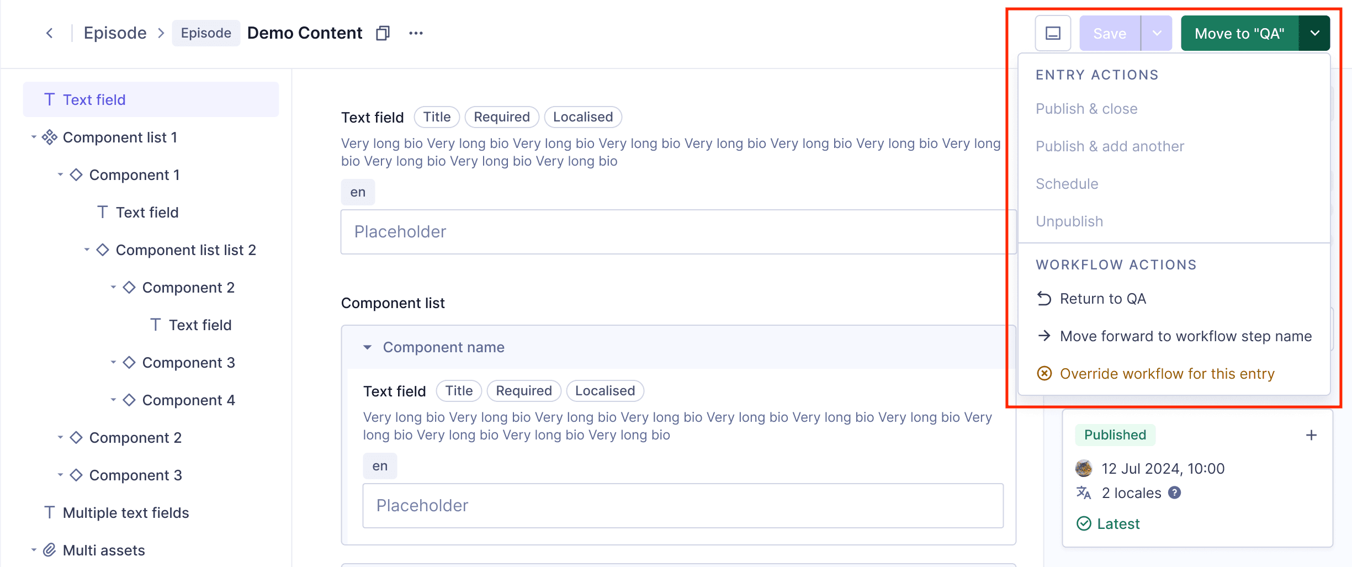Click the plus icon in the Published card
The height and width of the screenshot is (567, 1352).
(x=1311, y=435)
